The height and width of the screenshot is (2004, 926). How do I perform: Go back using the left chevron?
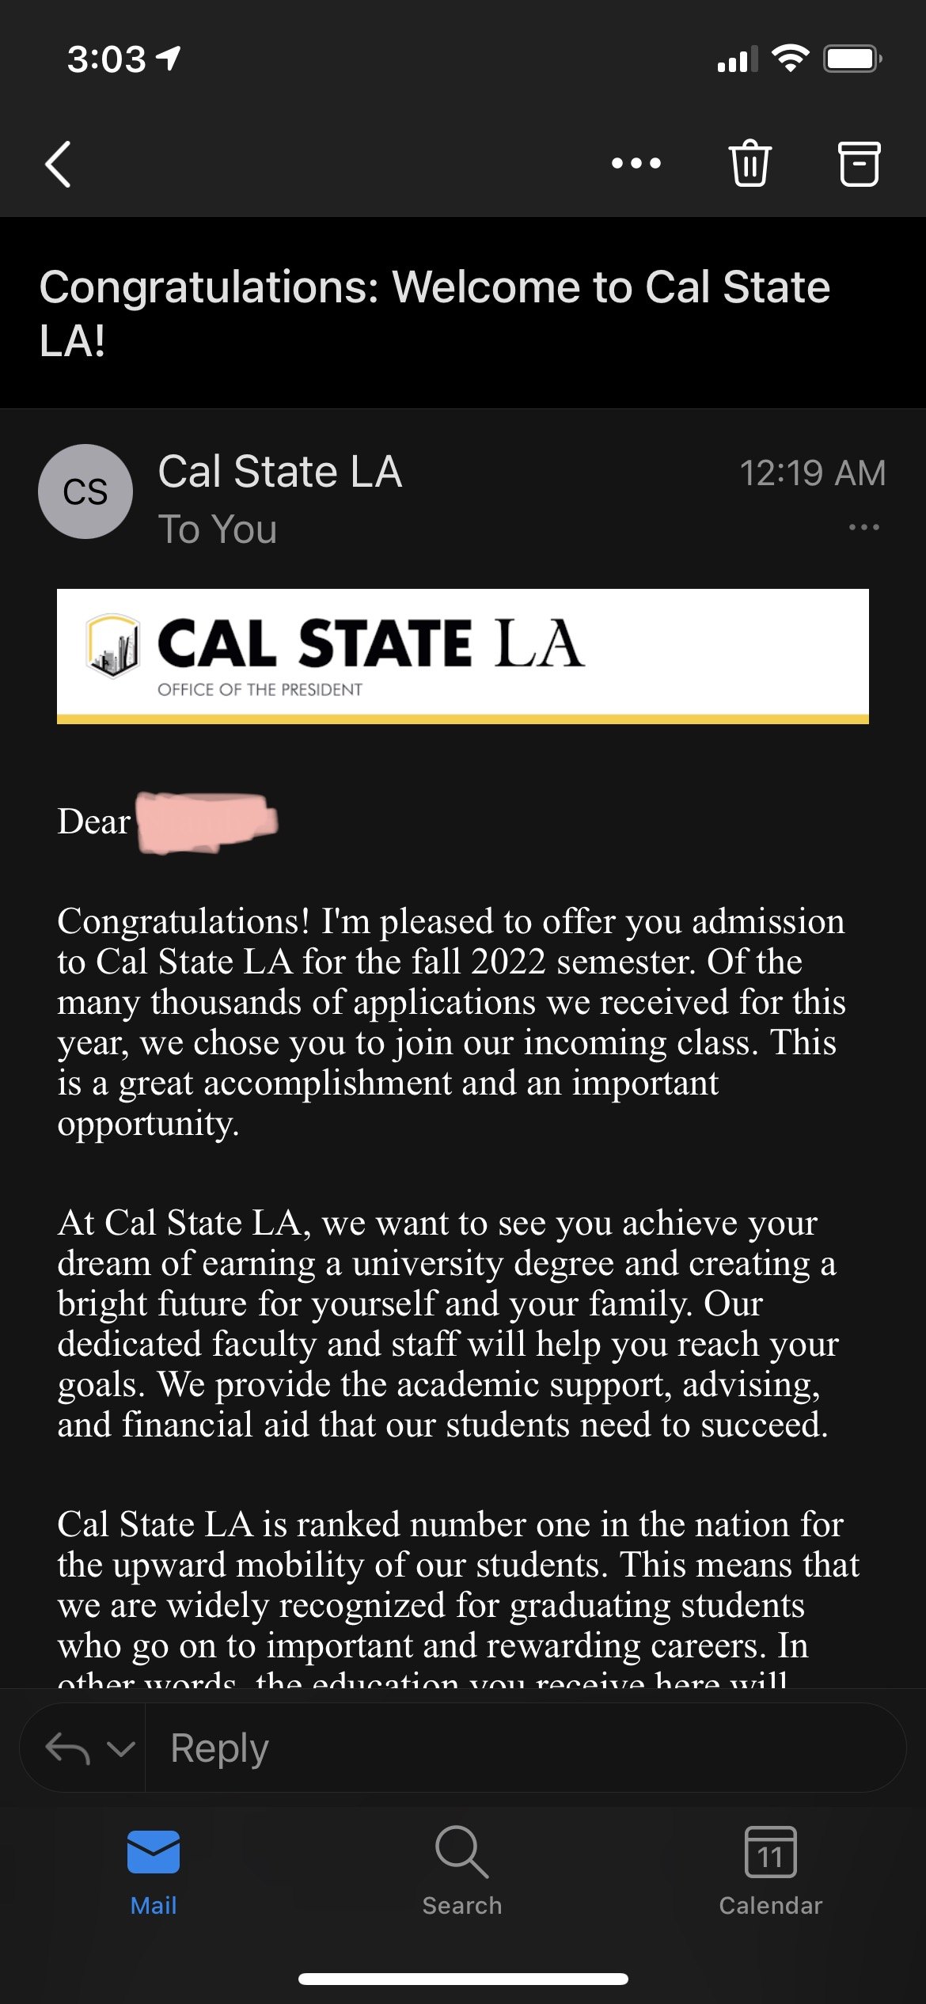tap(59, 164)
